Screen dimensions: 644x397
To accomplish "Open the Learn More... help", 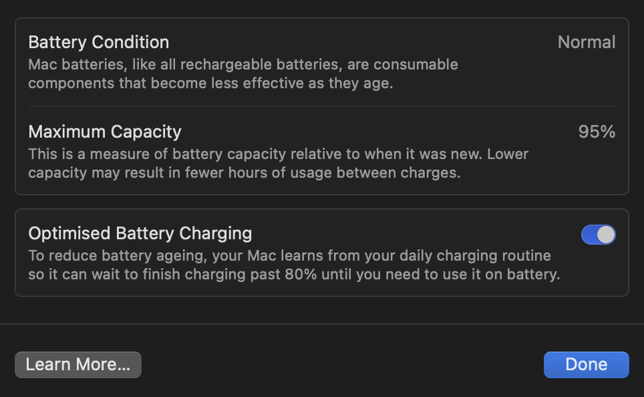I will coord(78,364).
